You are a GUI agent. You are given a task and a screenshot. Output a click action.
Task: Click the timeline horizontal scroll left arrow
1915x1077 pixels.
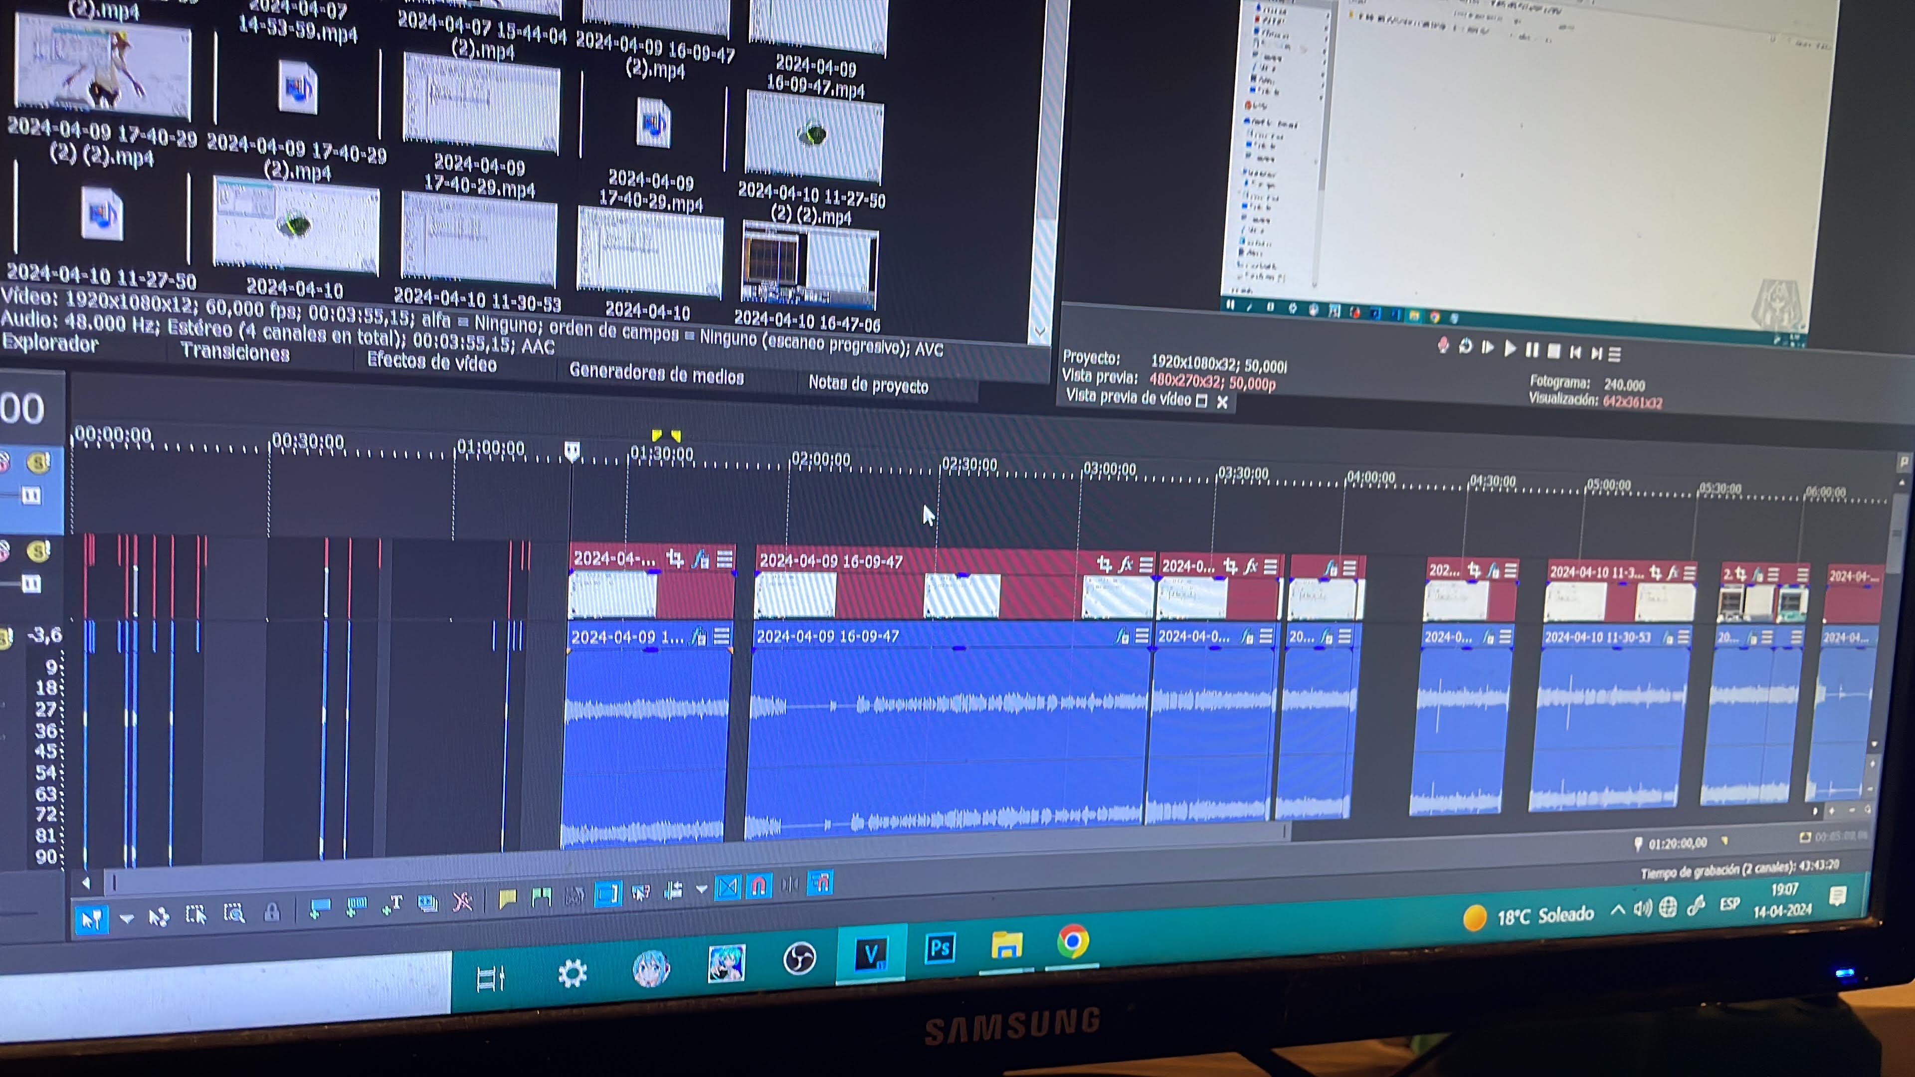click(85, 884)
